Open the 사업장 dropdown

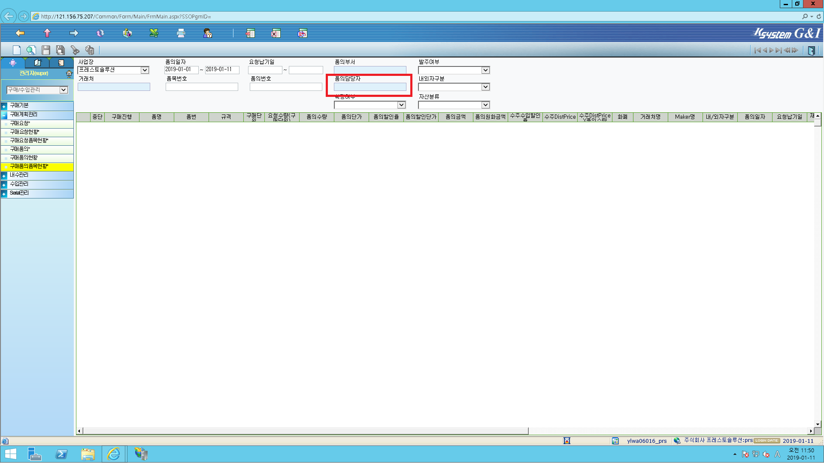(145, 70)
